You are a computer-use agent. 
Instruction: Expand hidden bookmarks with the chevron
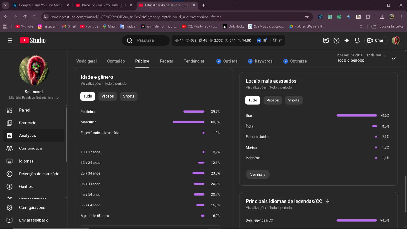pyautogui.click(x=361, y=26)
